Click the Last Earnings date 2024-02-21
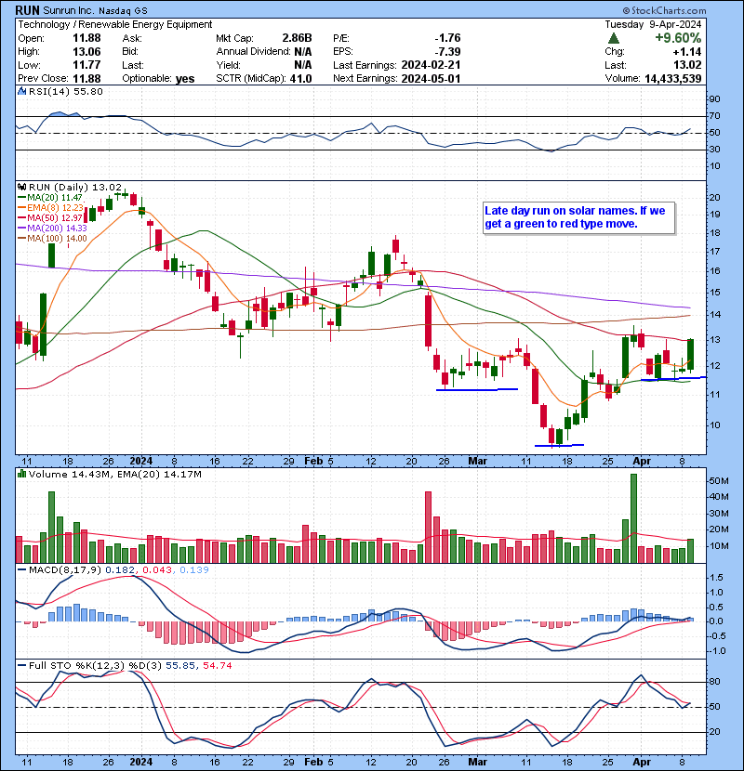 click(x=431, y=65)
